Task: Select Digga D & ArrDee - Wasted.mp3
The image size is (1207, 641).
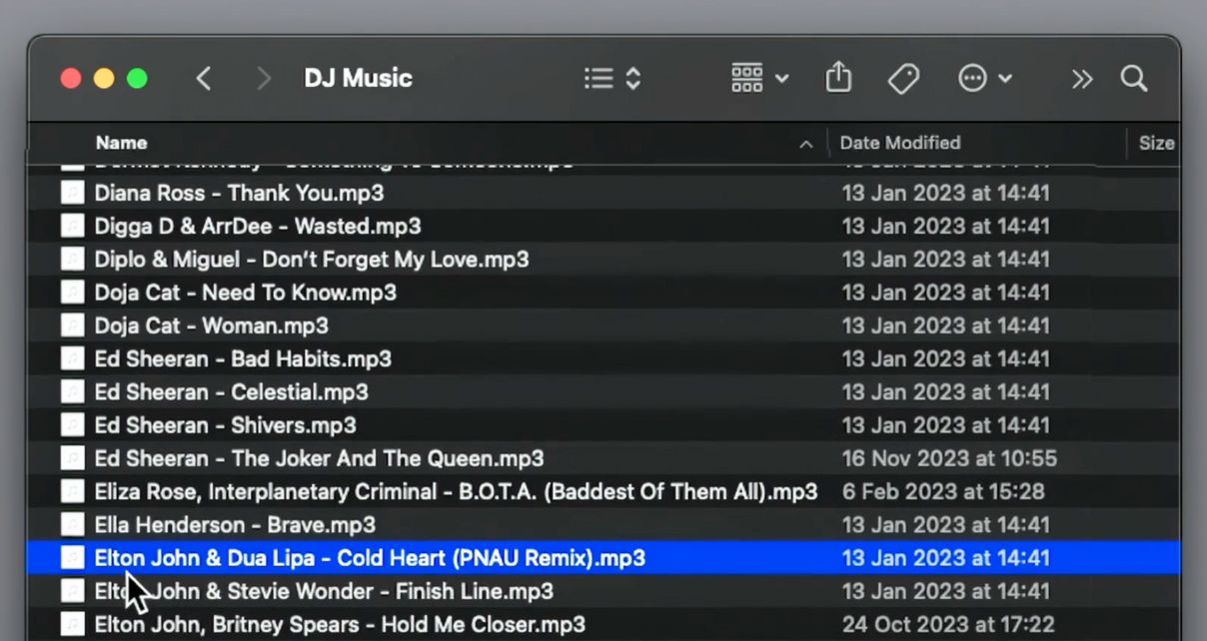Action: click(x=258, y=226)
